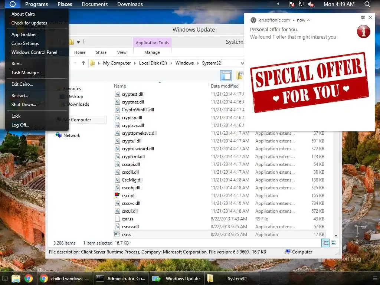The height and width of the screenshot is (285, 380).
Task: Click the Action Center flag tray icon
Action: (x=292, y=4)
